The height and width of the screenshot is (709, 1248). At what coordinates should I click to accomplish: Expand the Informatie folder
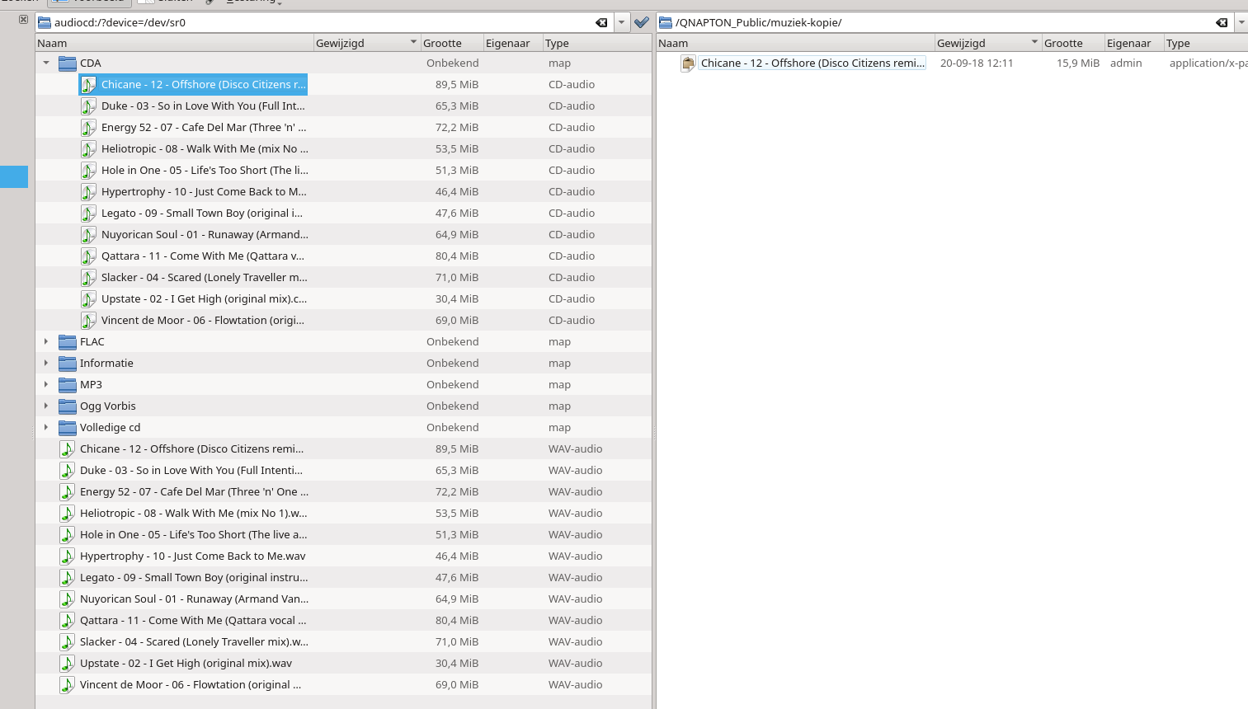coord(46,363)
